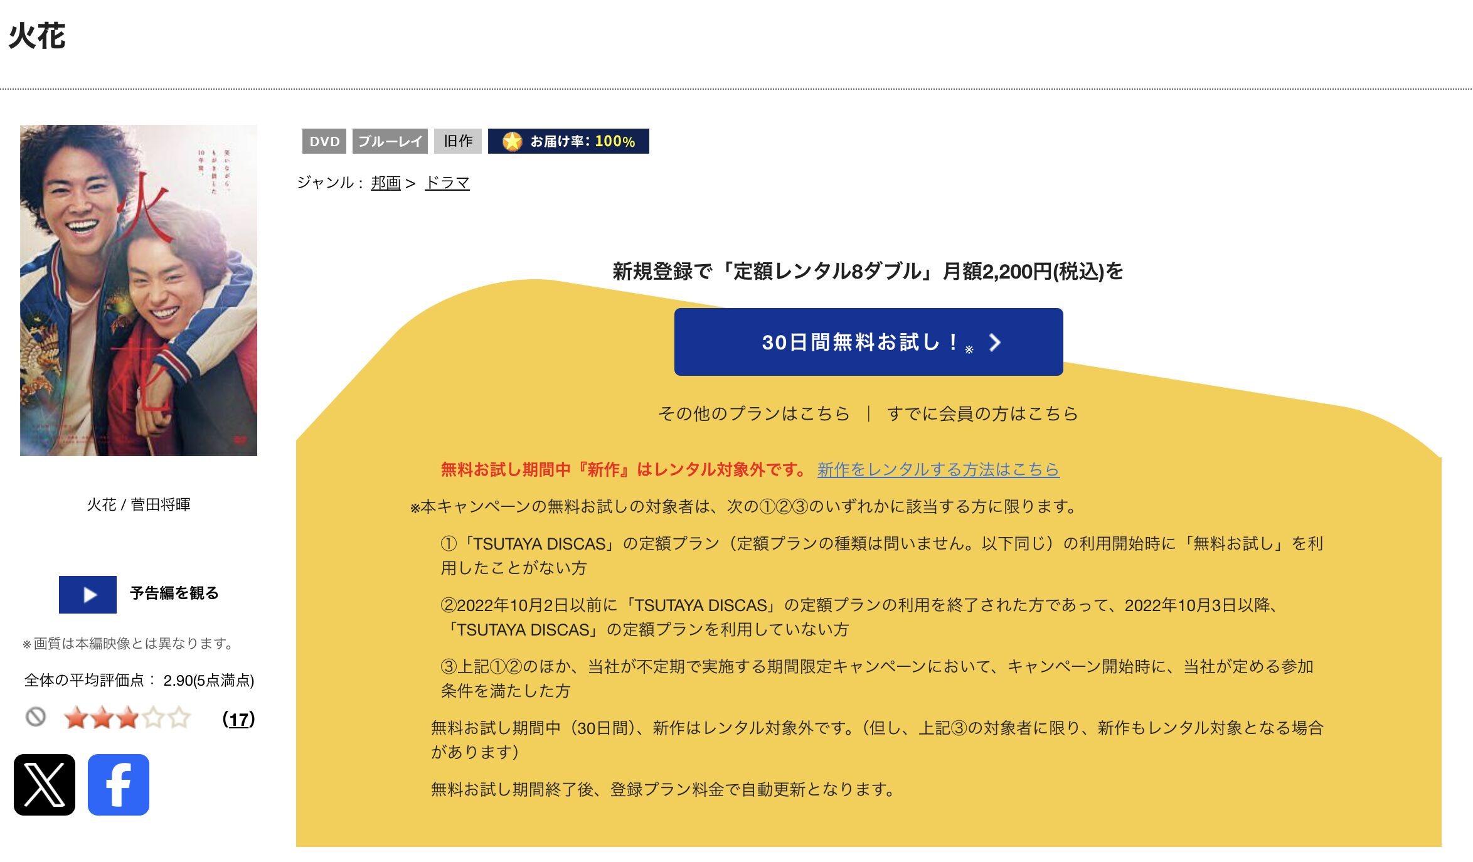Open the ドラマ genre link
This screenshot has width=1473, height=862.
[447, 183]
